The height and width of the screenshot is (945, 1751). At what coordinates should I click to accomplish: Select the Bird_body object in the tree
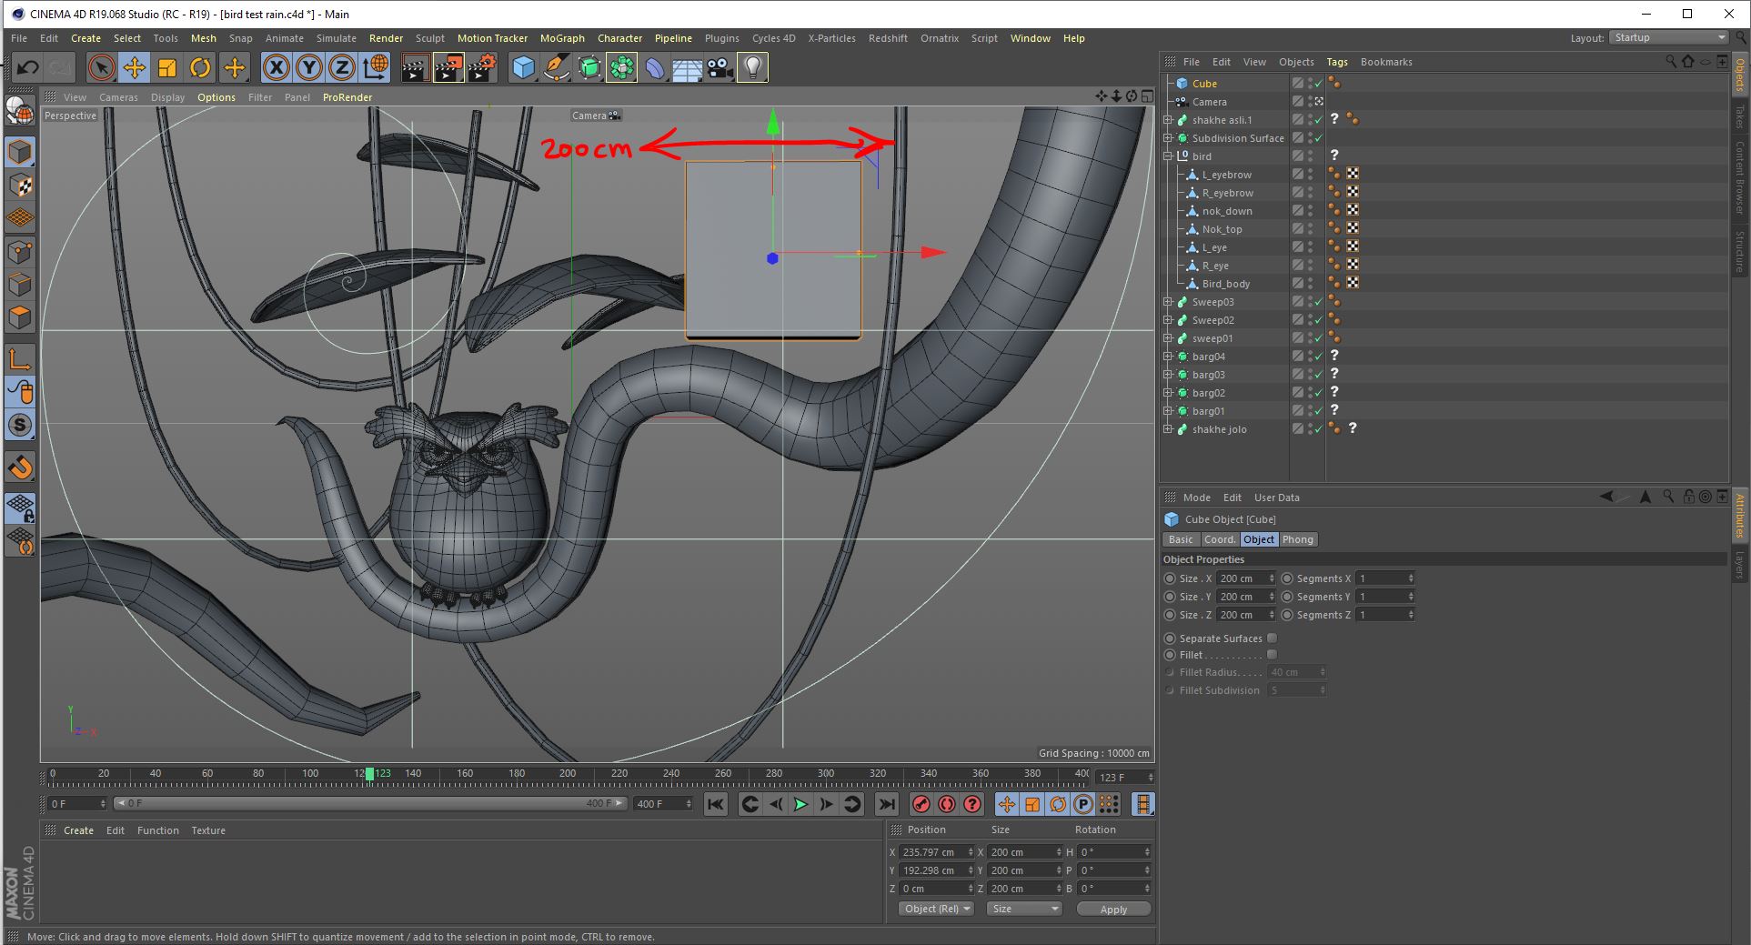coord(1225,284)
